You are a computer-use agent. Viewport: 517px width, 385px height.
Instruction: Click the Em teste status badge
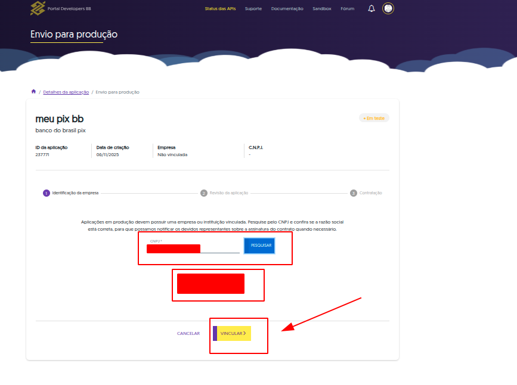click(374, 118)
